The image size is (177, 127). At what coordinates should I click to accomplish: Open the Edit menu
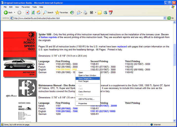[11, 7]
